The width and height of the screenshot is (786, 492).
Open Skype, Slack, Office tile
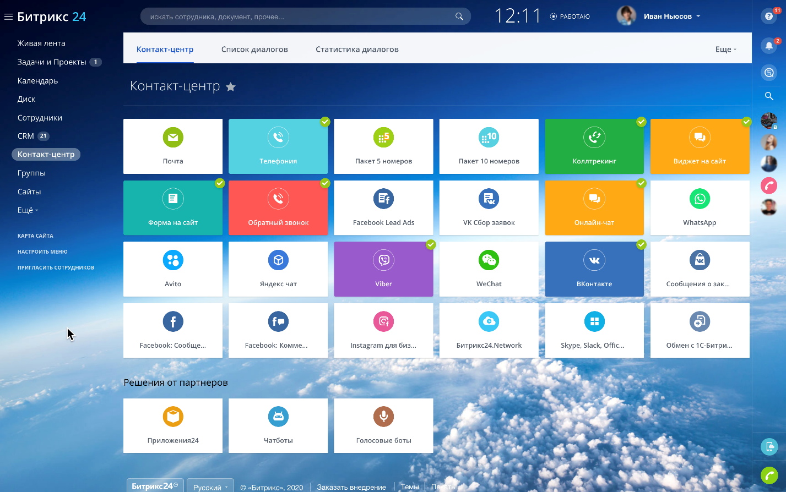point(594,331)
